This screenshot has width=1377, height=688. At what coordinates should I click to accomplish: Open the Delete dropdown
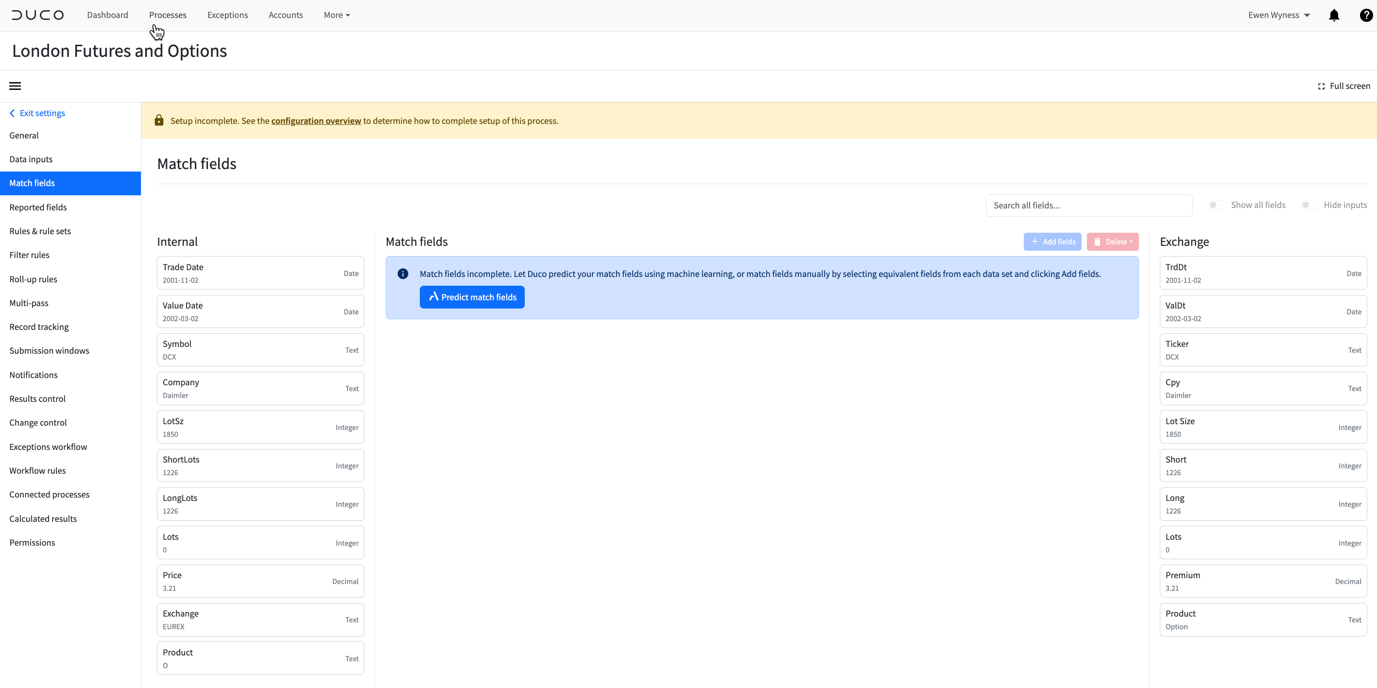point(1112,241)
